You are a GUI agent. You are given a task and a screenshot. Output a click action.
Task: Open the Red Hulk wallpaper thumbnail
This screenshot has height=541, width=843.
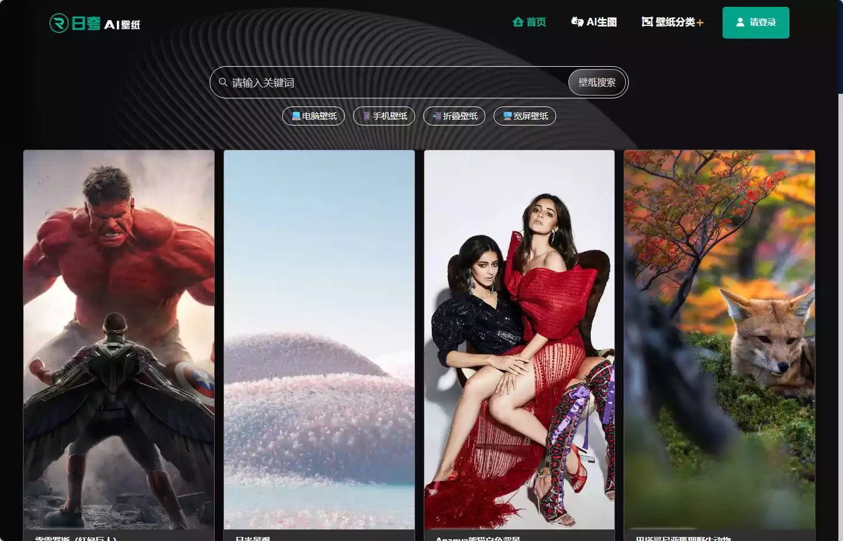119,340
